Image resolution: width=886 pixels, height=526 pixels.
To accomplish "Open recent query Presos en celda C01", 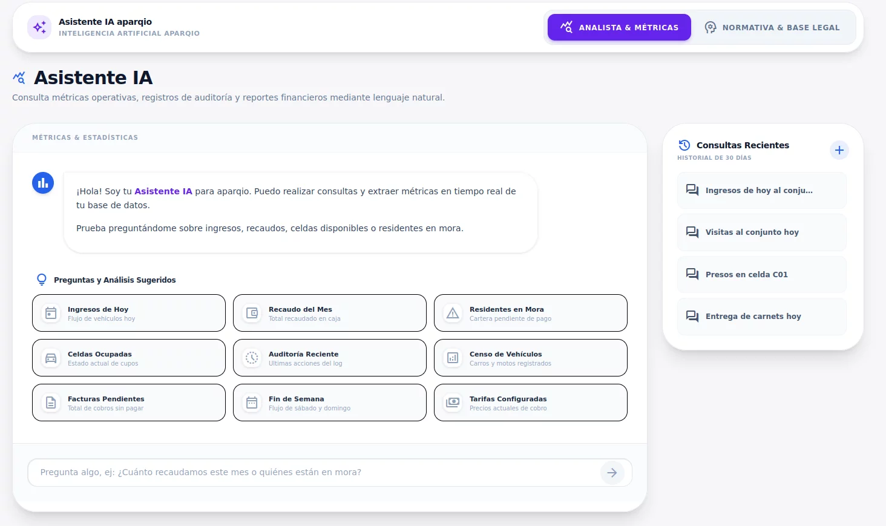I will (x=762, y=274).
